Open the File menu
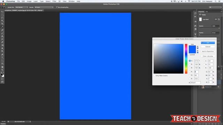 [x=18, y=1]
